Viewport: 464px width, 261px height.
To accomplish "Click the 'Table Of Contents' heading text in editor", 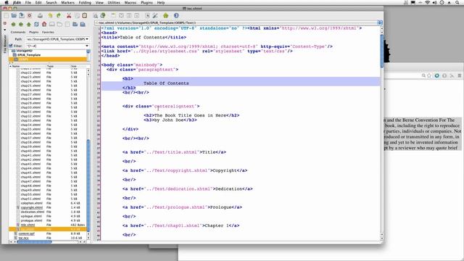I will 166,83.
